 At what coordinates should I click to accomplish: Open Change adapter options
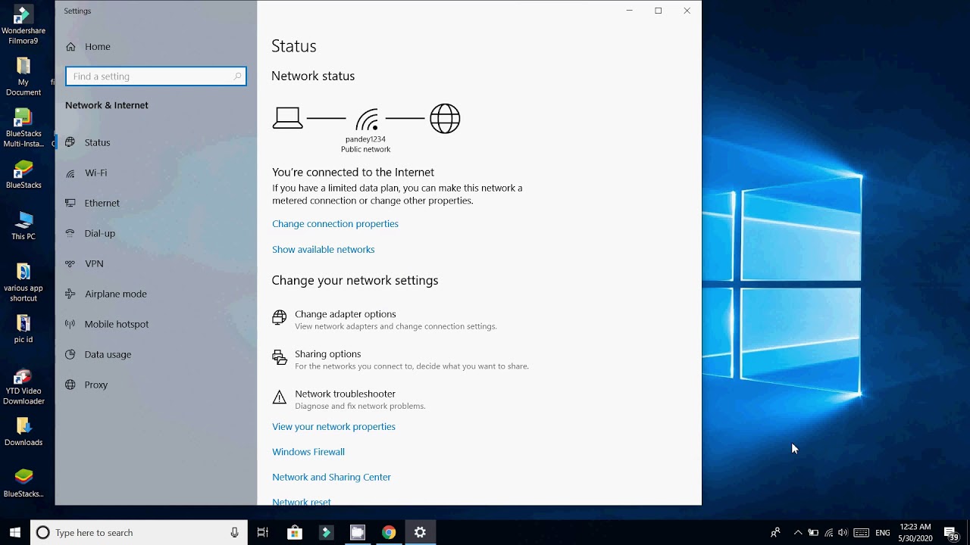pyautogui.click(x=346, y=314)
